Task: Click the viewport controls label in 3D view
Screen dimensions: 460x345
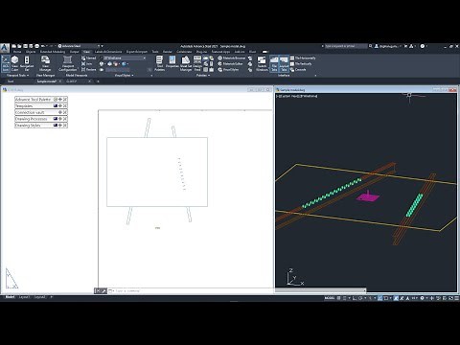Action: (x=297, y=96)
